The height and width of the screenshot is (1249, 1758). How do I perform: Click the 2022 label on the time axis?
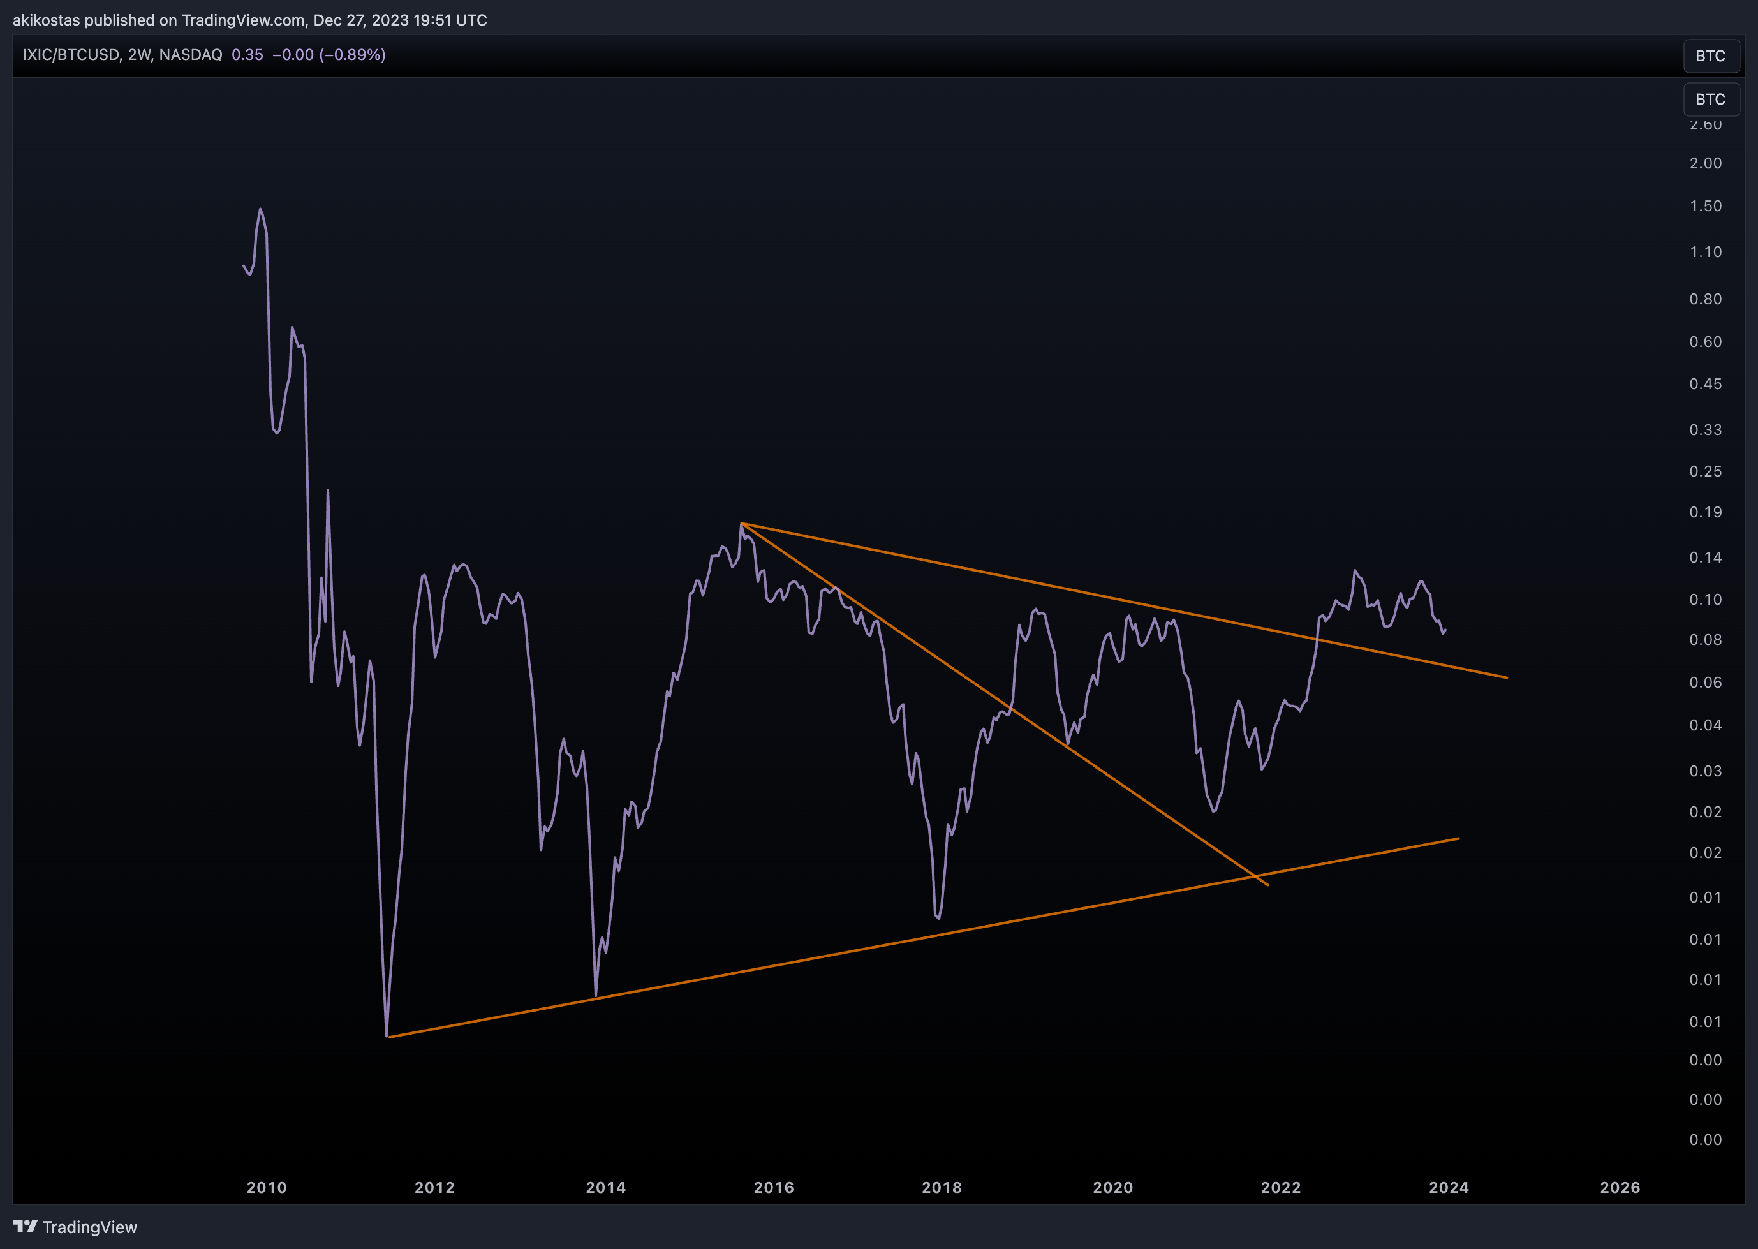(1282, 1188)
